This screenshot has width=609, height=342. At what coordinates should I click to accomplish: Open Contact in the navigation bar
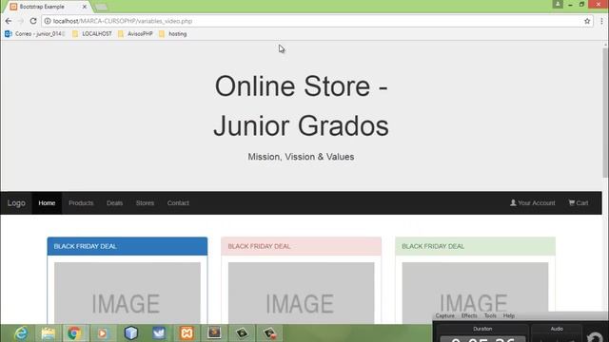(x=178, y=202)
